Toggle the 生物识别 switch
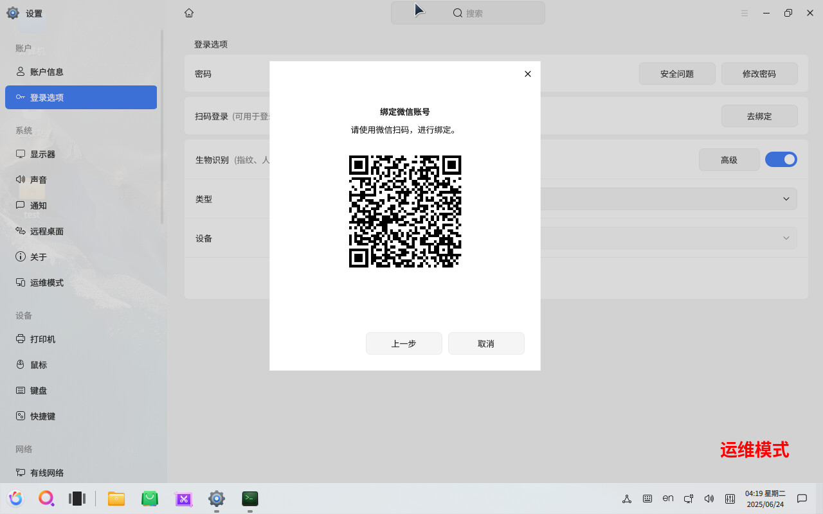The image size is (823, 514). [x=781, y=159]
